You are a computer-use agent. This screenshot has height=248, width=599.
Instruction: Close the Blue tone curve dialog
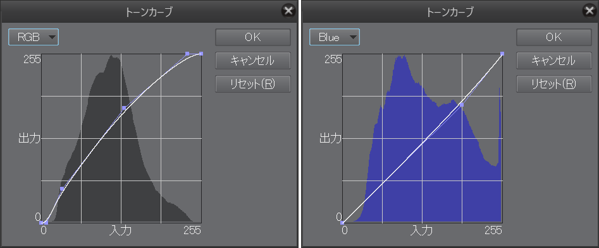[590, 11]
